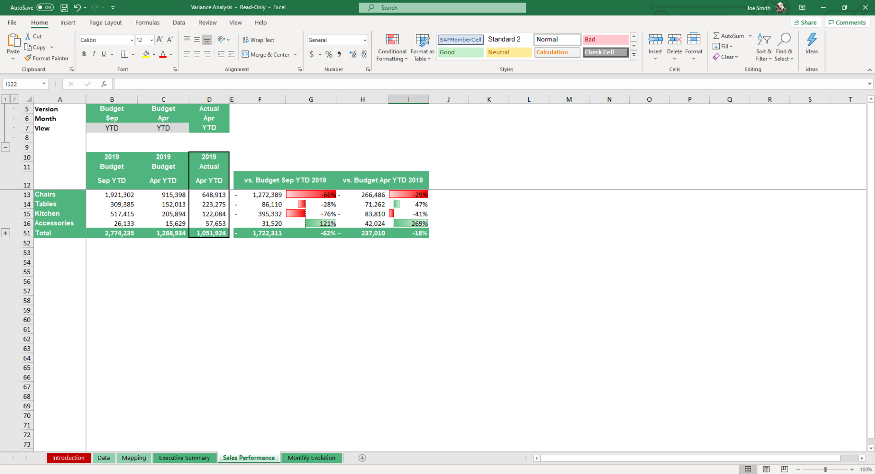Toggle Wrap Text
Viewport: 875px width, 474px height.
click(258, 40)
